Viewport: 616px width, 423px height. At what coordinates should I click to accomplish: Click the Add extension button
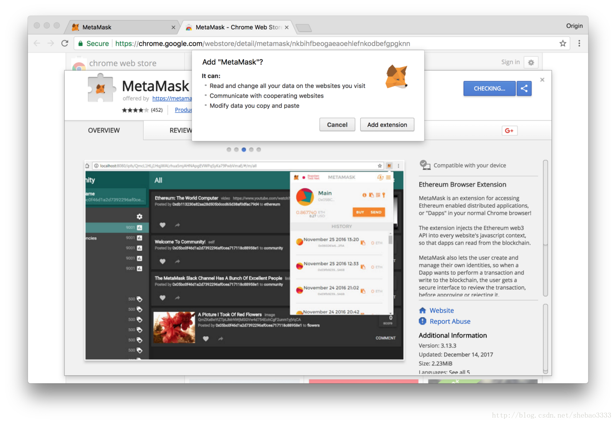pos(387,125)
